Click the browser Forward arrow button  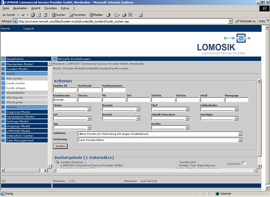click(23, 15)
